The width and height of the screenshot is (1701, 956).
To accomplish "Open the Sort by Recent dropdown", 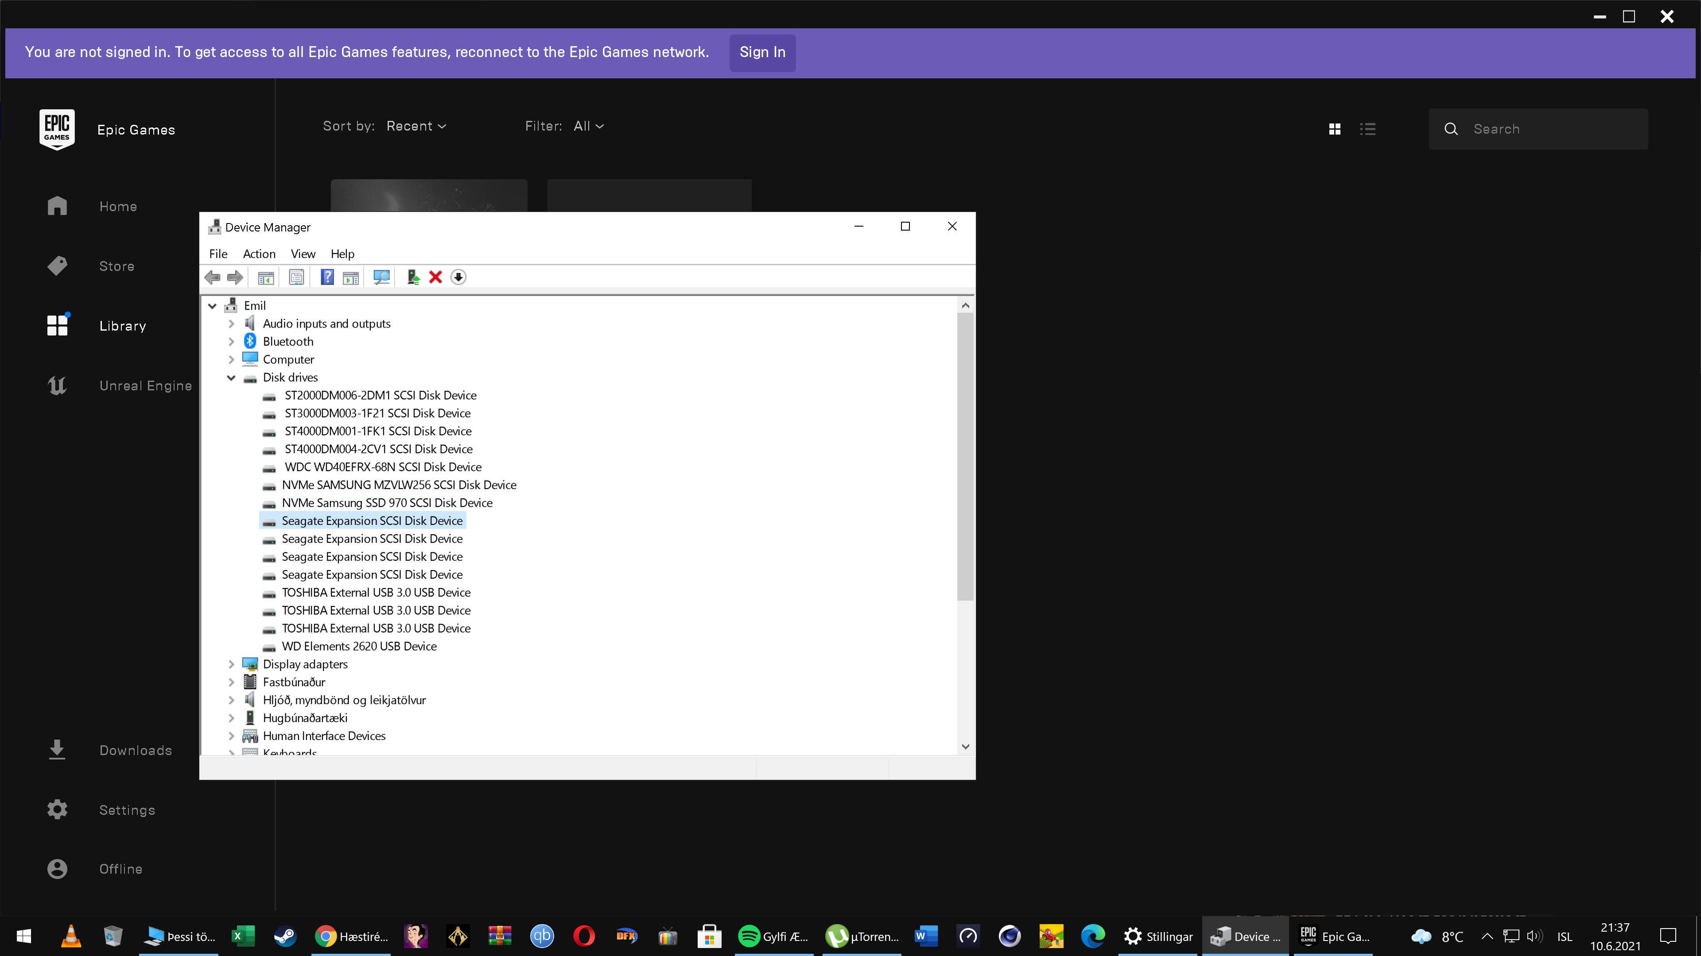I will coord(416,126).
